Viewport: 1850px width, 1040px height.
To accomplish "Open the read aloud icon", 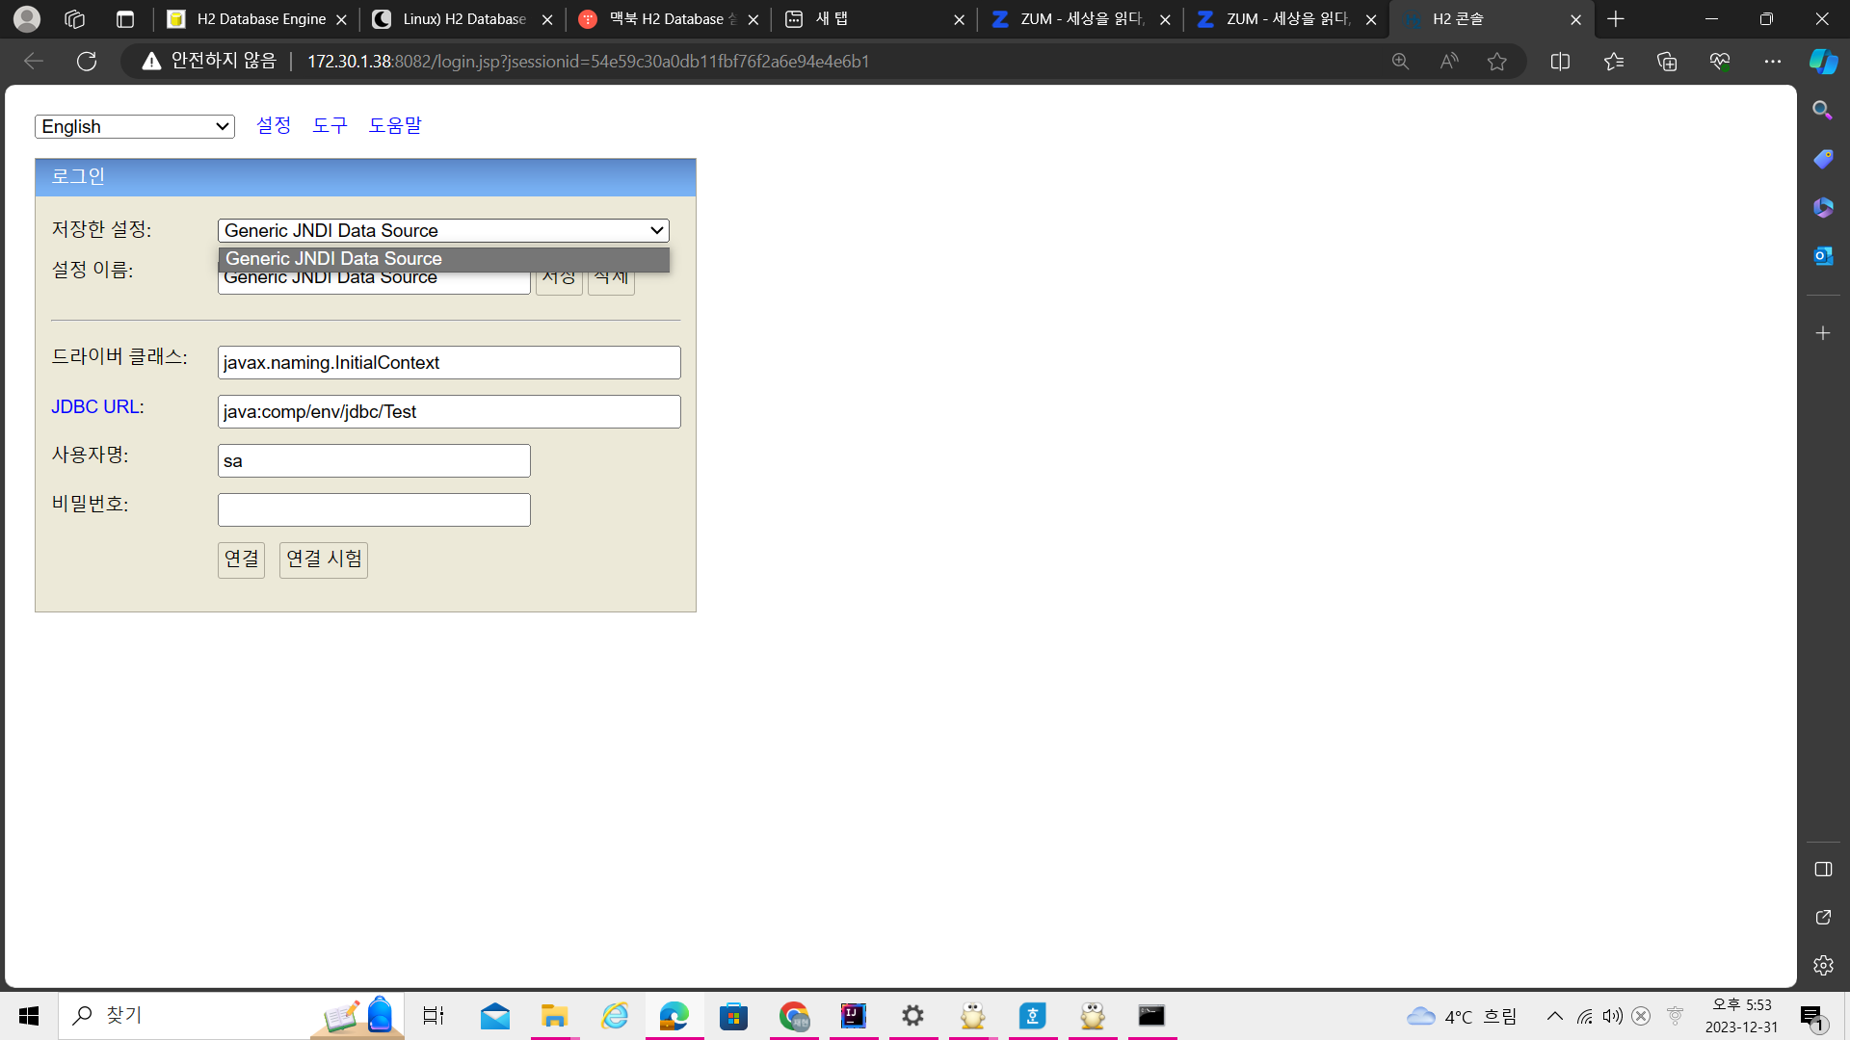I will pyautogui.click(x=1448, y=62).
